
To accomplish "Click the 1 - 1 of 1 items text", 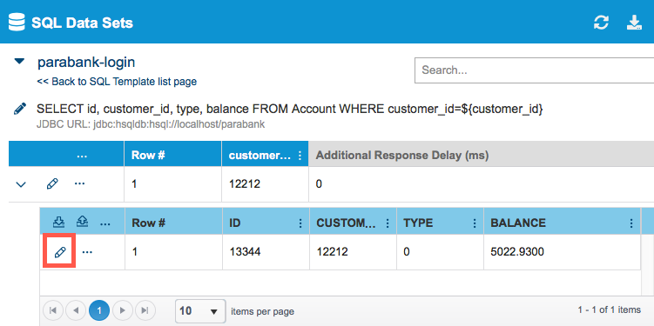I will coord(609,309).
